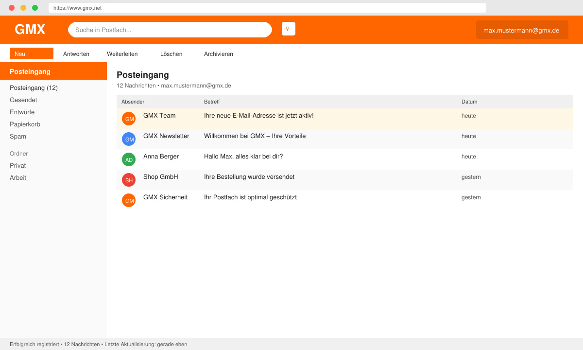Click sender name GMX Newsletter
The width and height of the screenshot is (583, 350).
coord(166,136)
